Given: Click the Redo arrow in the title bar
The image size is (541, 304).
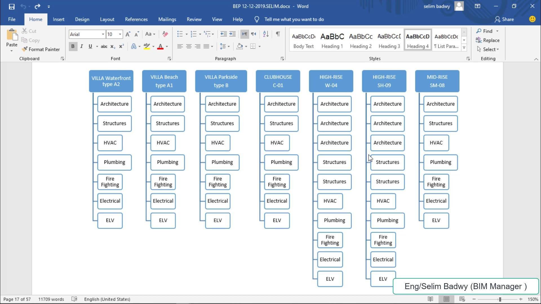Looking at the screenshot, I should click(x=37, y=6).
